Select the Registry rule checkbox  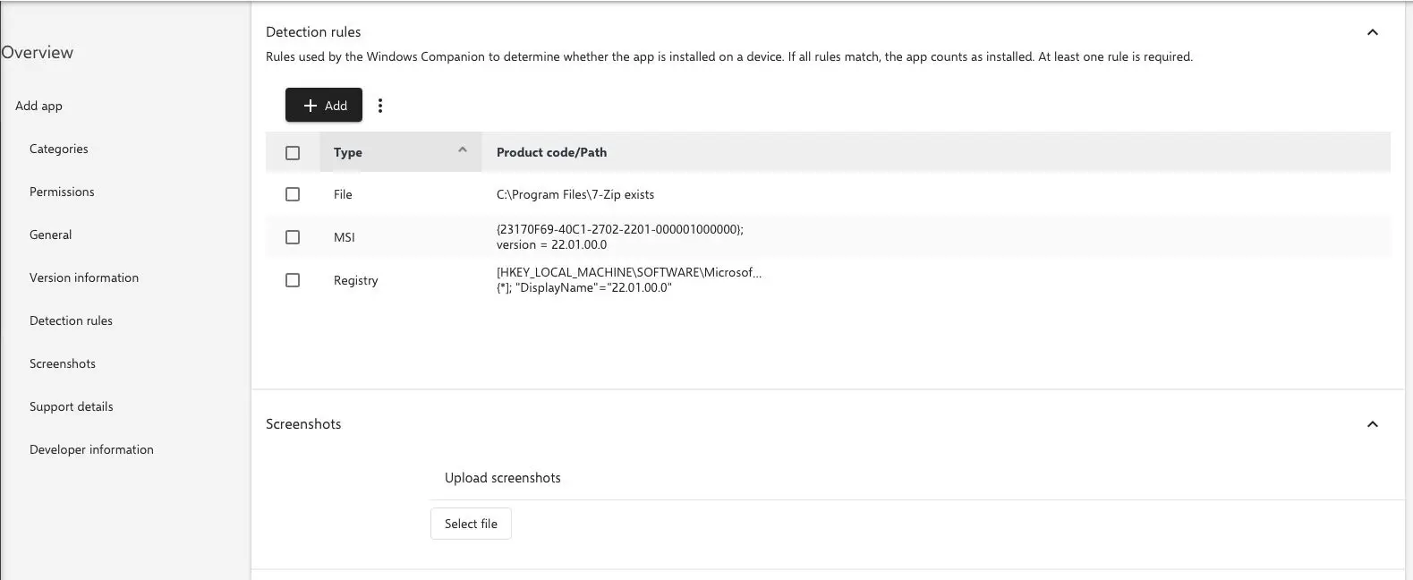pyautogui.click(x=293, y=280)
